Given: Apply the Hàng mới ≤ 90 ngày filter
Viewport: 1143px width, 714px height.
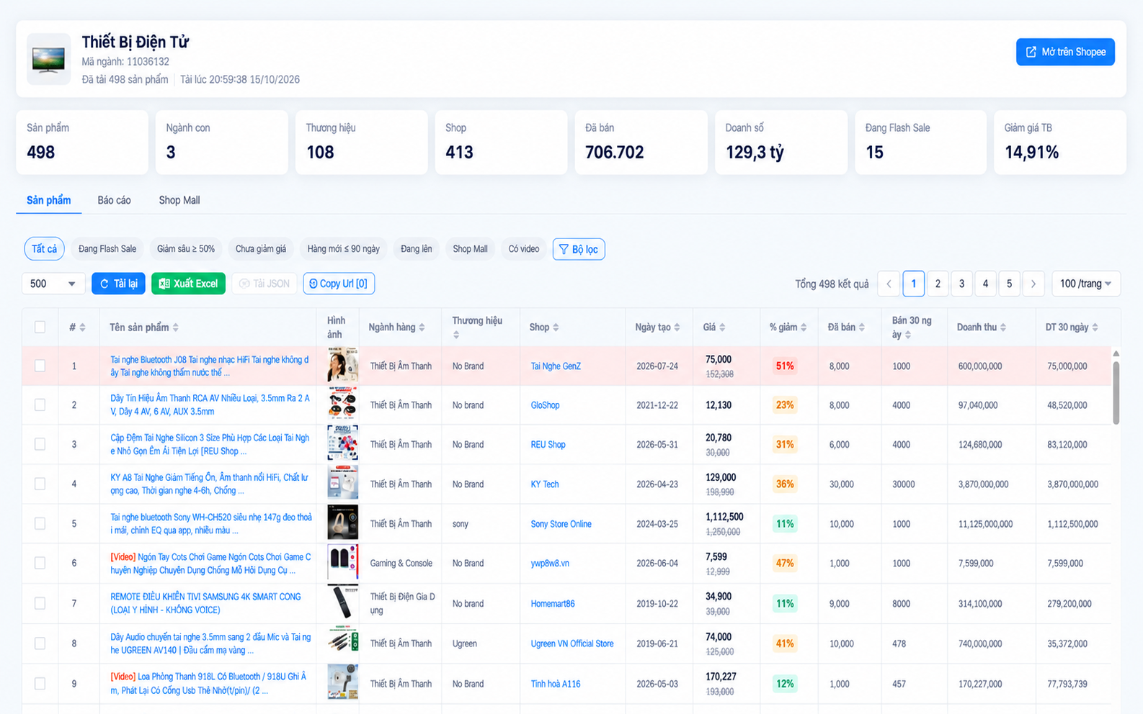Looking at the screenshot, I should (x=344, y=249).
